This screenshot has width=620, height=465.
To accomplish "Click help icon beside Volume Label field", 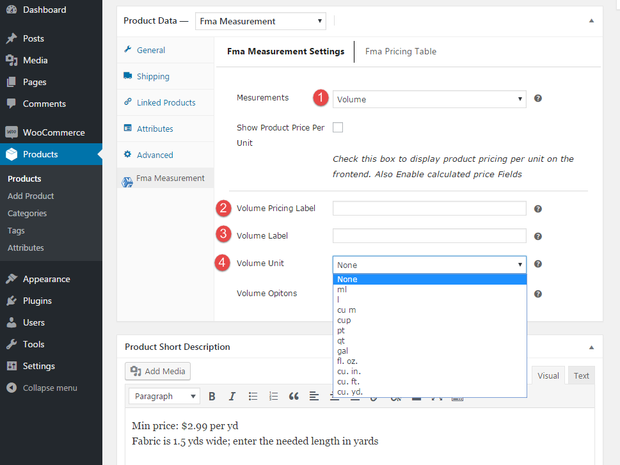I will point(537,237).
